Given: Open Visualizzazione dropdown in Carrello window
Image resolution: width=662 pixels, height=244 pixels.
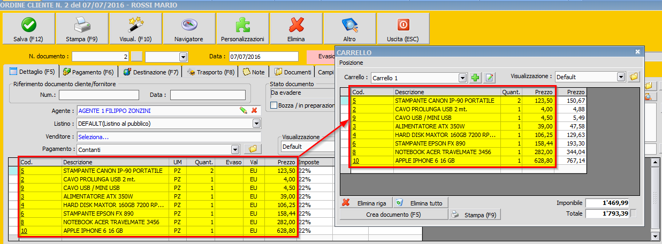Looking at the screenshot, I should (621, 77).
